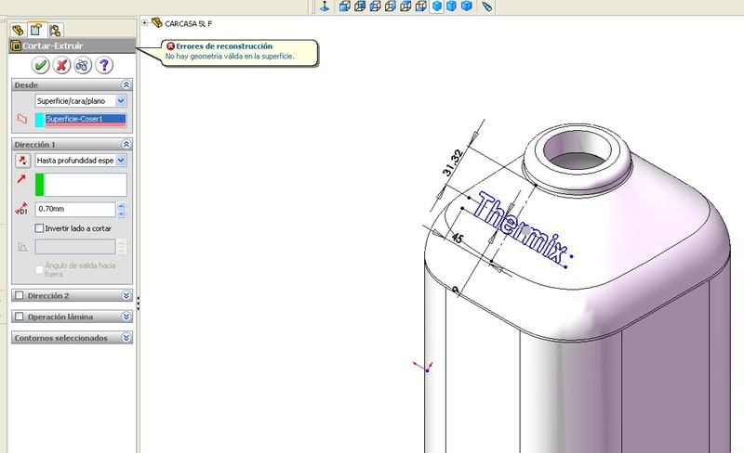Switch to Dimetric view cube
This screenshot has height=453, width=744.
467,6
